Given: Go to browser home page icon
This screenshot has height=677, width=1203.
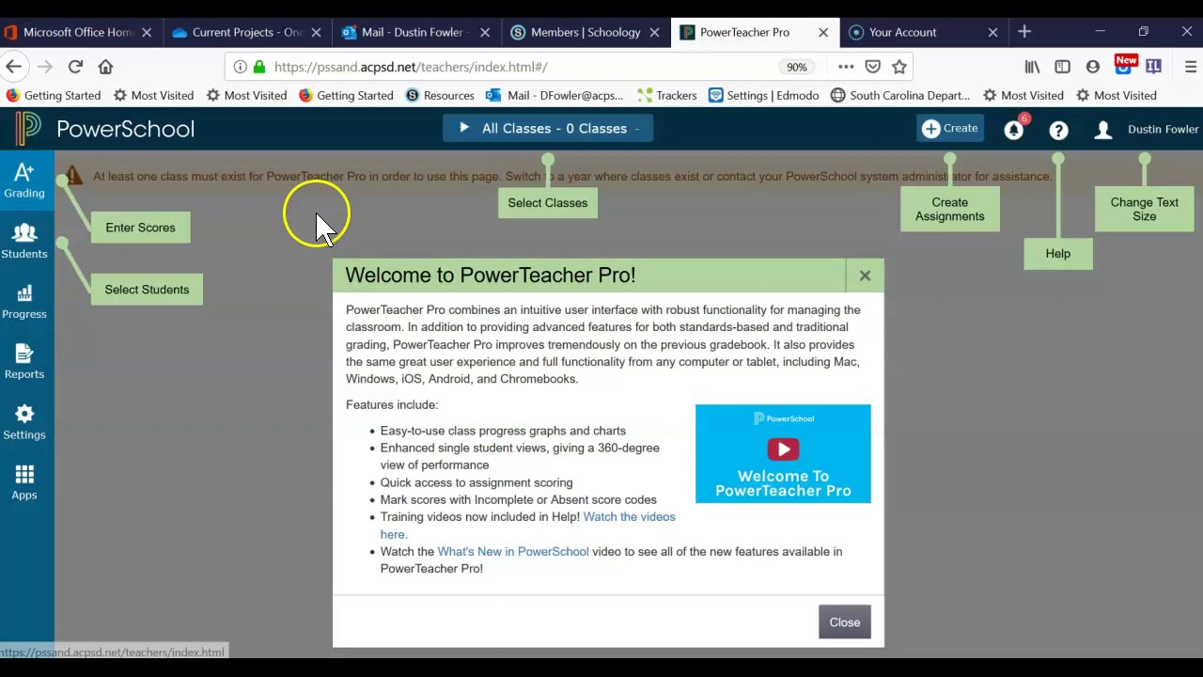Looking at the screenshot, I should pyautogui.click(x=105, y=67).
